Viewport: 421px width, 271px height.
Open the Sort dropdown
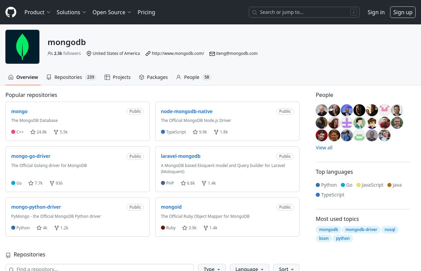[x=286, y=269]
